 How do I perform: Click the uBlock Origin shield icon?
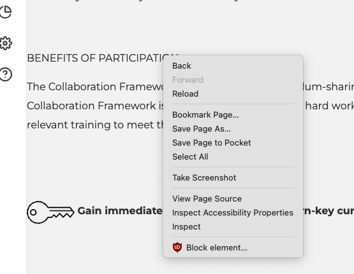pos(177,247)
